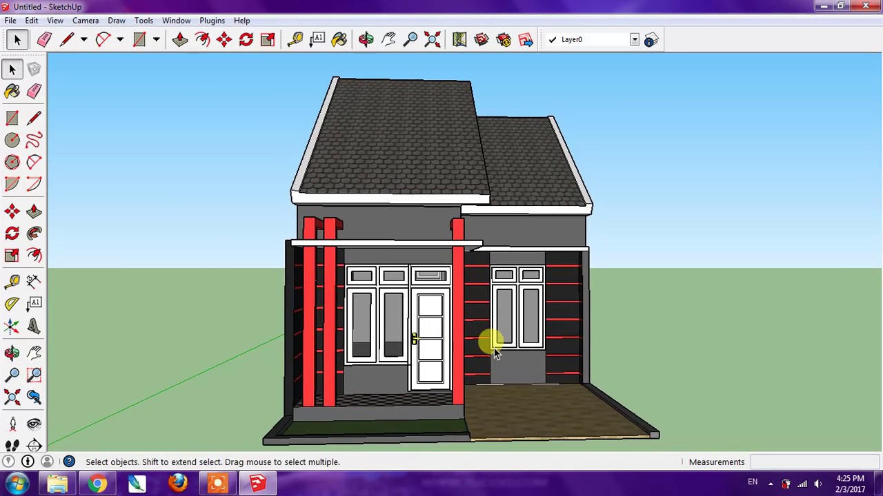Choose the Dimension tool
The width and height of the screenshot is (883, 496).
click(x=34, y=281)
